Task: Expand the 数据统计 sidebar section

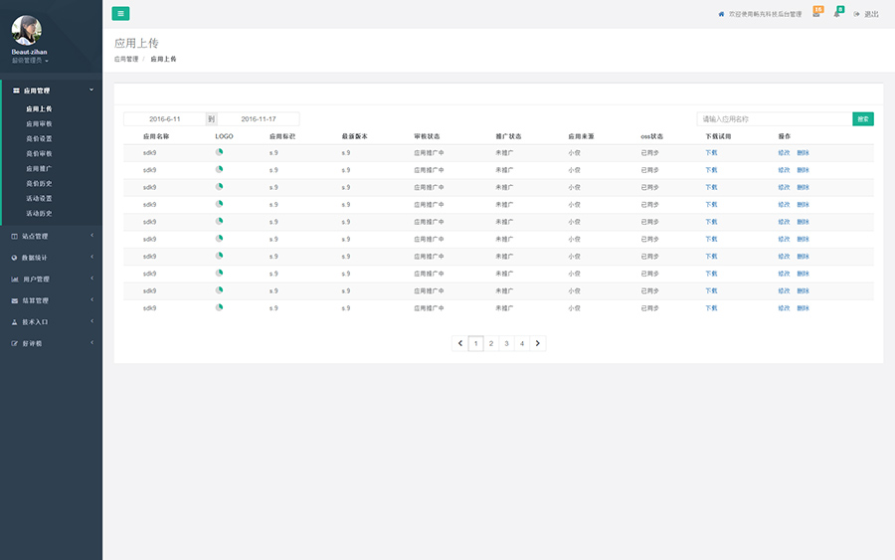Action: [50, 258]
